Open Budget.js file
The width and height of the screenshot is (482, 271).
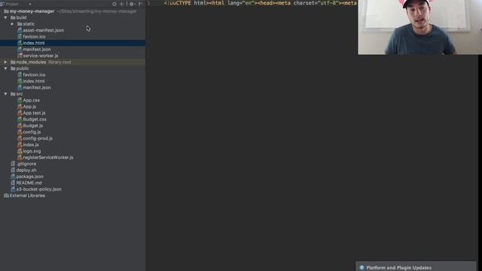32,126
